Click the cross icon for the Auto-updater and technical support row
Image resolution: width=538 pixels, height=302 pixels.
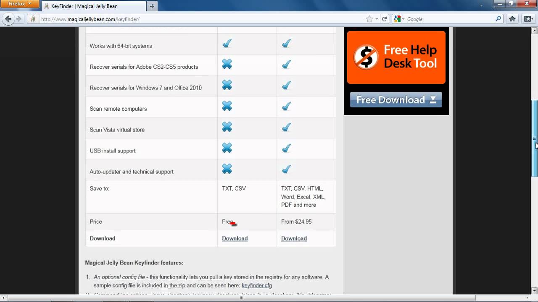coord(227,169)
